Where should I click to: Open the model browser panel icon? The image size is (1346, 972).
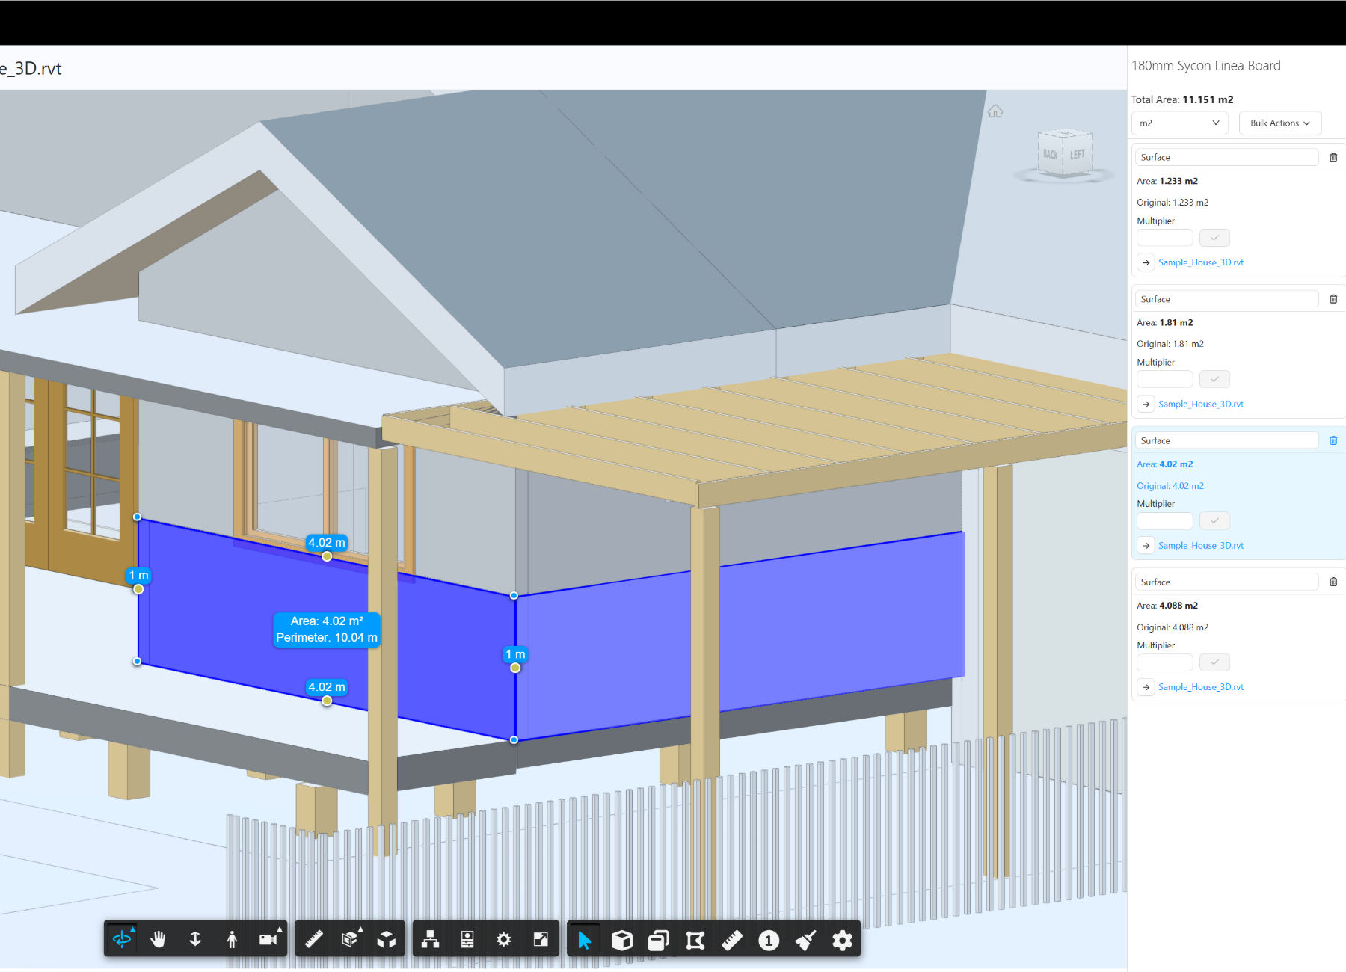click(430, 938)
